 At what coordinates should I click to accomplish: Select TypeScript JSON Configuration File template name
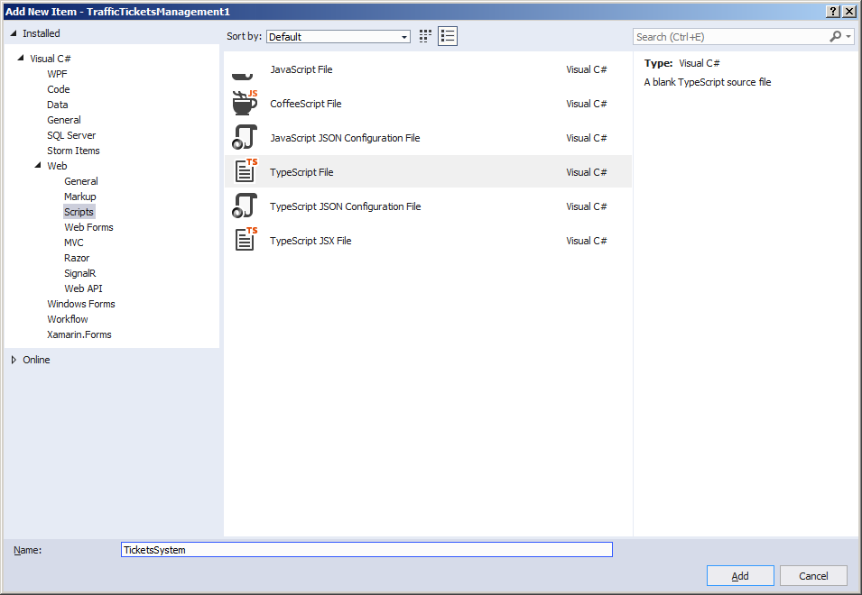345,206
